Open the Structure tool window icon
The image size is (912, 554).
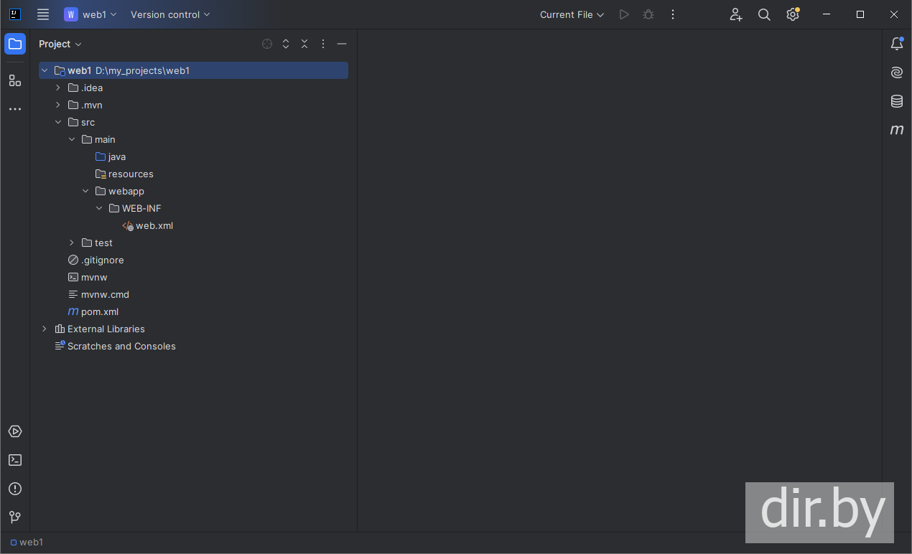tap(15, 80)
